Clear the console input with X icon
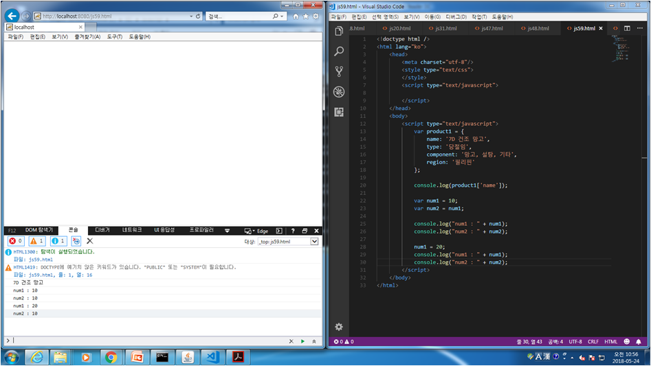 (291, 341)
